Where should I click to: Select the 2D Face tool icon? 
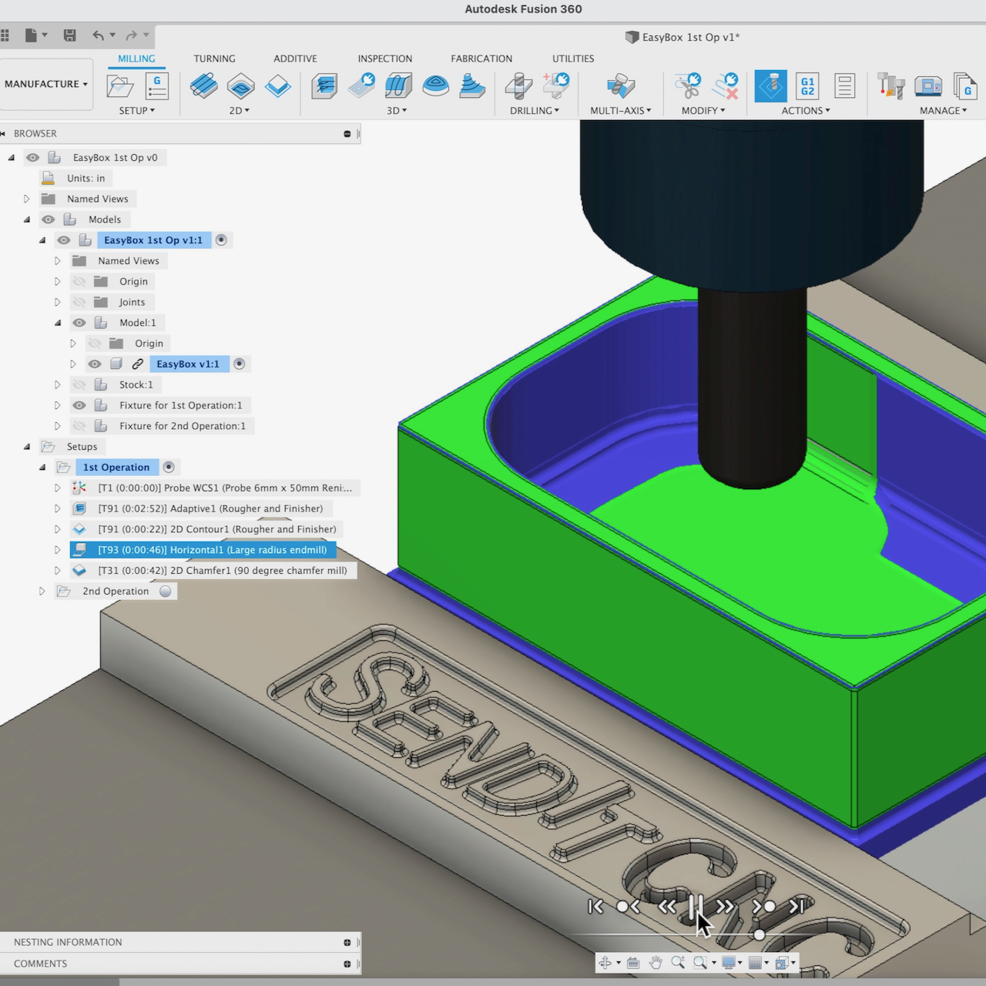click(277, 86)
